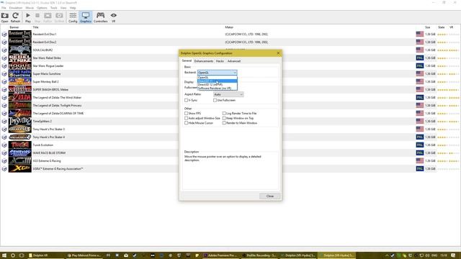Enable Render to Main Window checkbox
461x259 pixels.
click(x=224, y=123)
